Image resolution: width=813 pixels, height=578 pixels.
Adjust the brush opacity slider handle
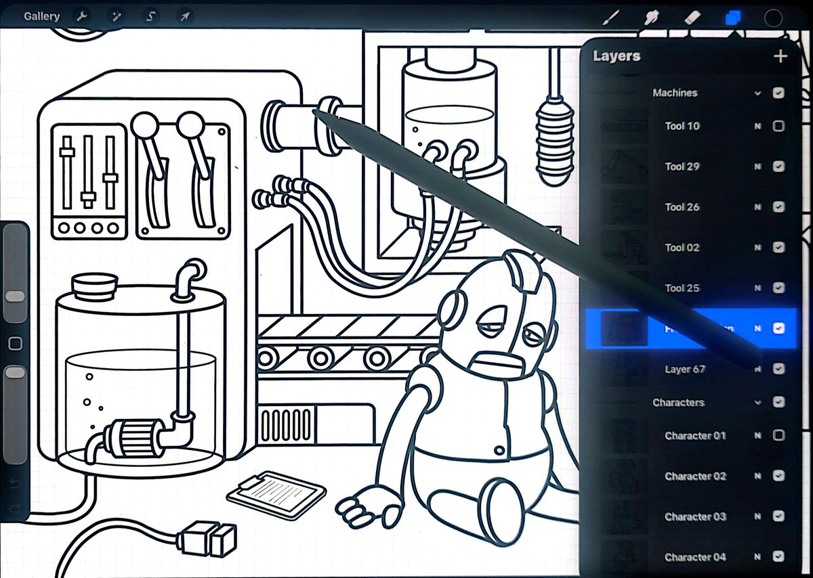pyautogui.click(x=15, y=373)
